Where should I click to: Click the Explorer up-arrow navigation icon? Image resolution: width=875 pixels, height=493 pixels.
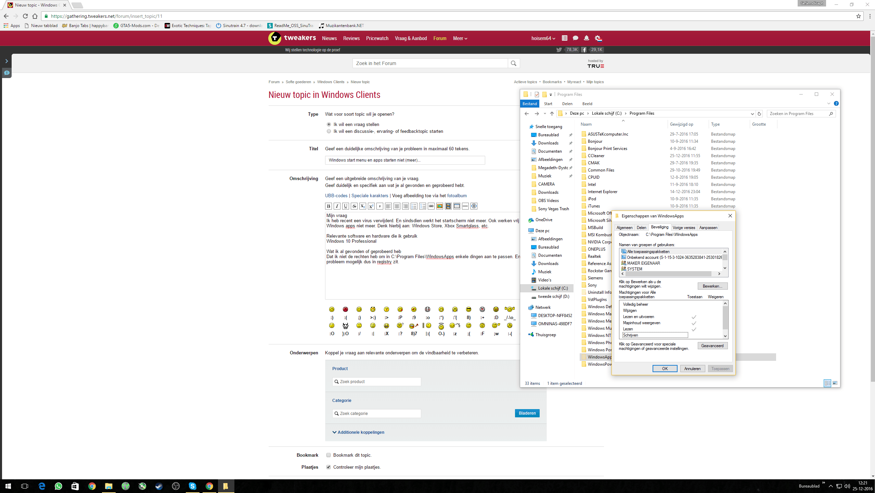pyautogui.click(x=552, y=114)
